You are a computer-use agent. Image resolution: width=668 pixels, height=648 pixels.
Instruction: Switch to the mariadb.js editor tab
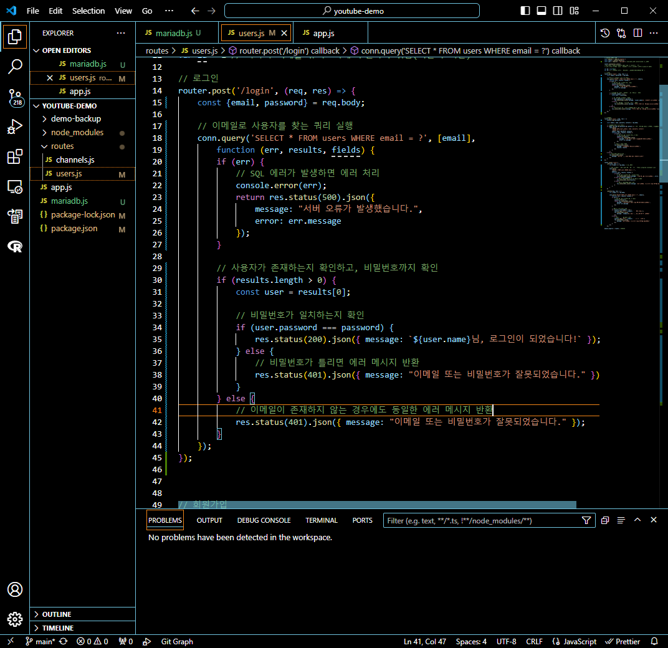178,33
